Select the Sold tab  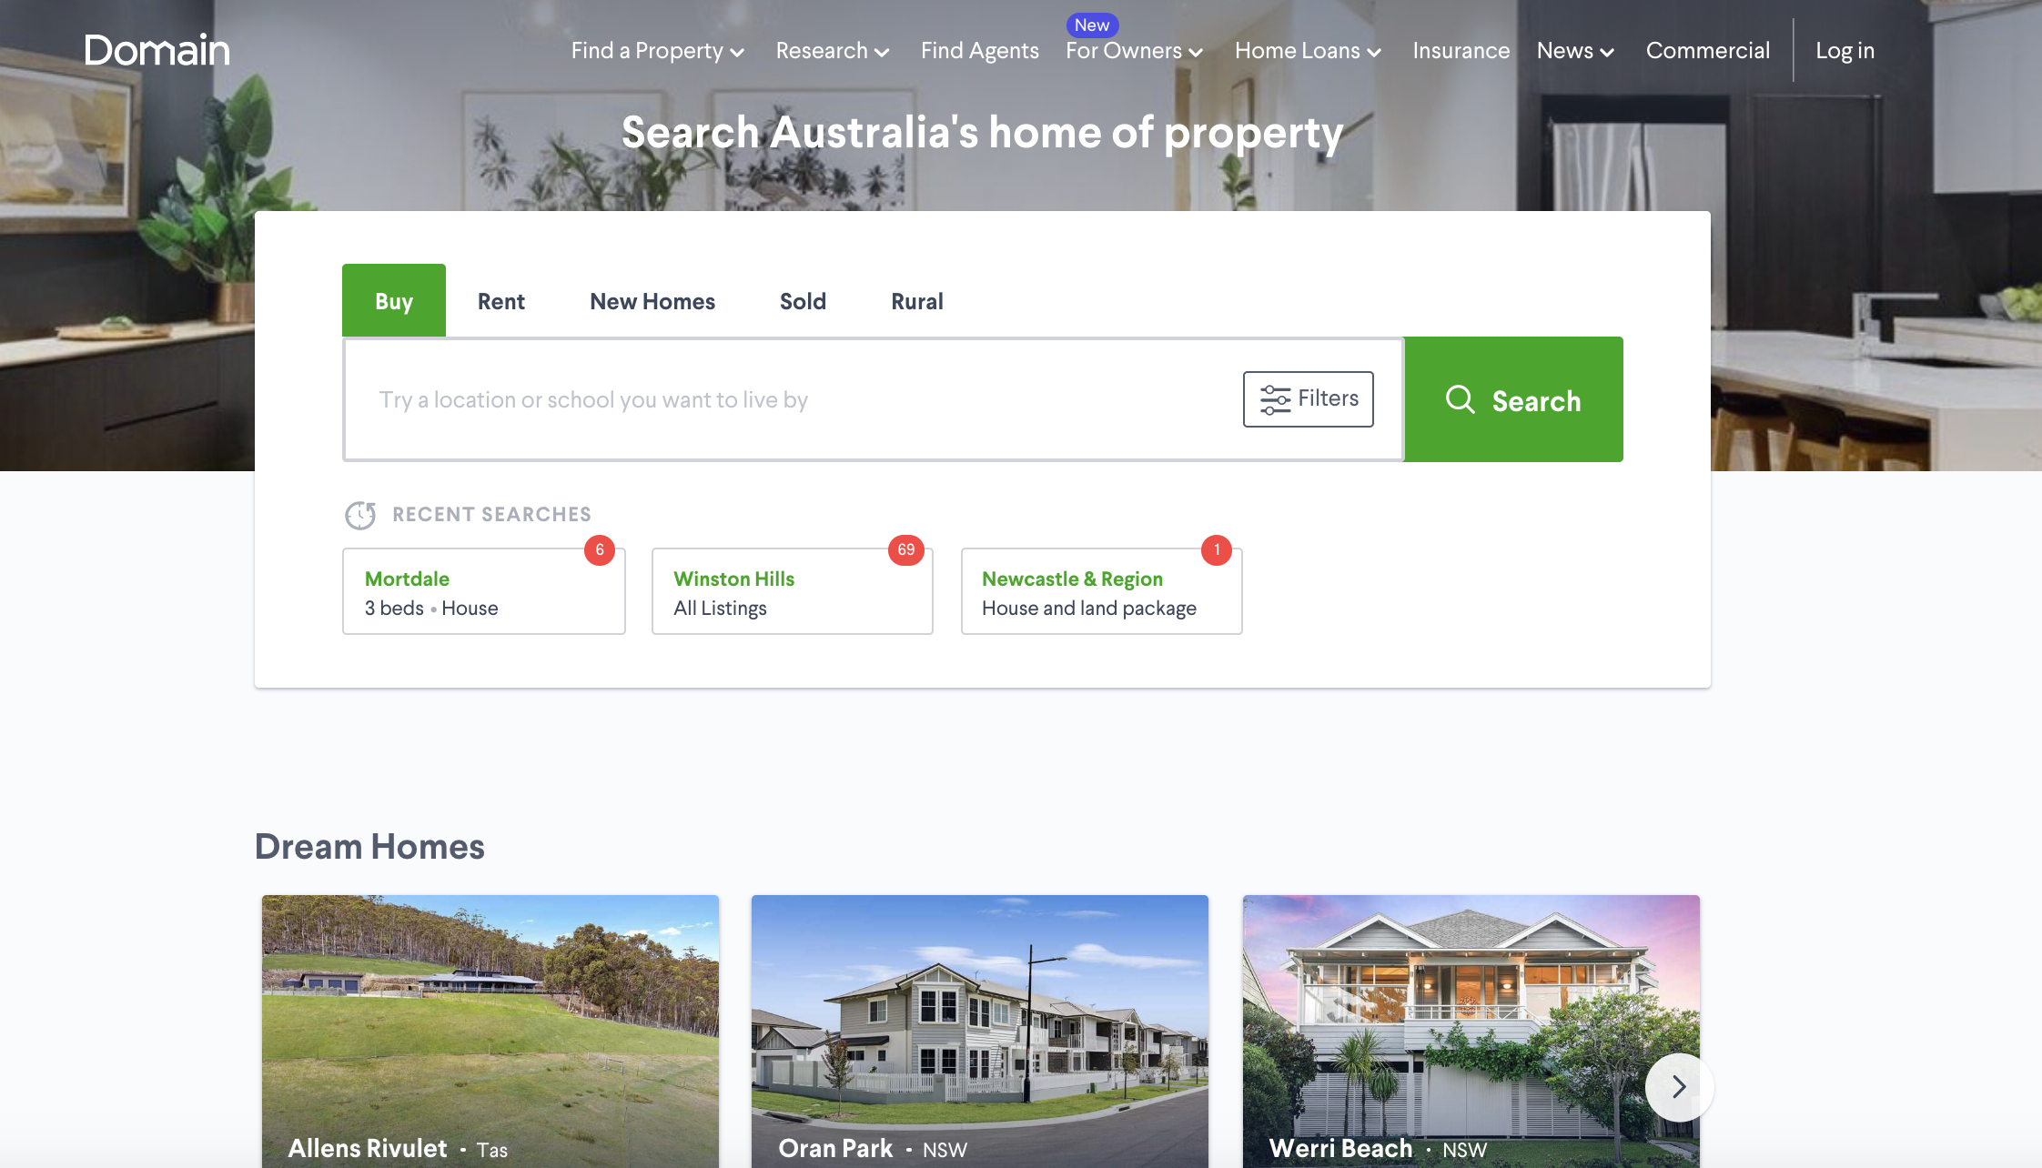click(803, 301)
